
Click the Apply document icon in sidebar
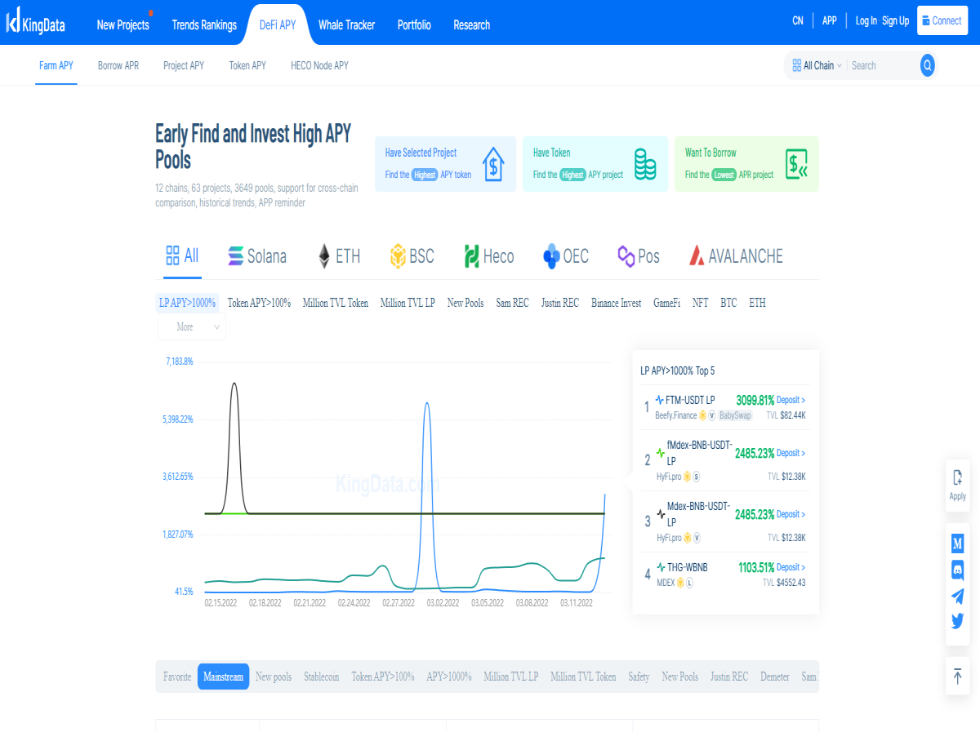coord(957,478)
